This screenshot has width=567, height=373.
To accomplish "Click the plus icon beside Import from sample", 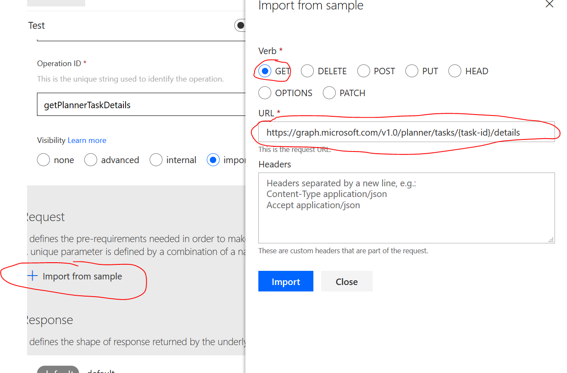I will coord(33,276).
